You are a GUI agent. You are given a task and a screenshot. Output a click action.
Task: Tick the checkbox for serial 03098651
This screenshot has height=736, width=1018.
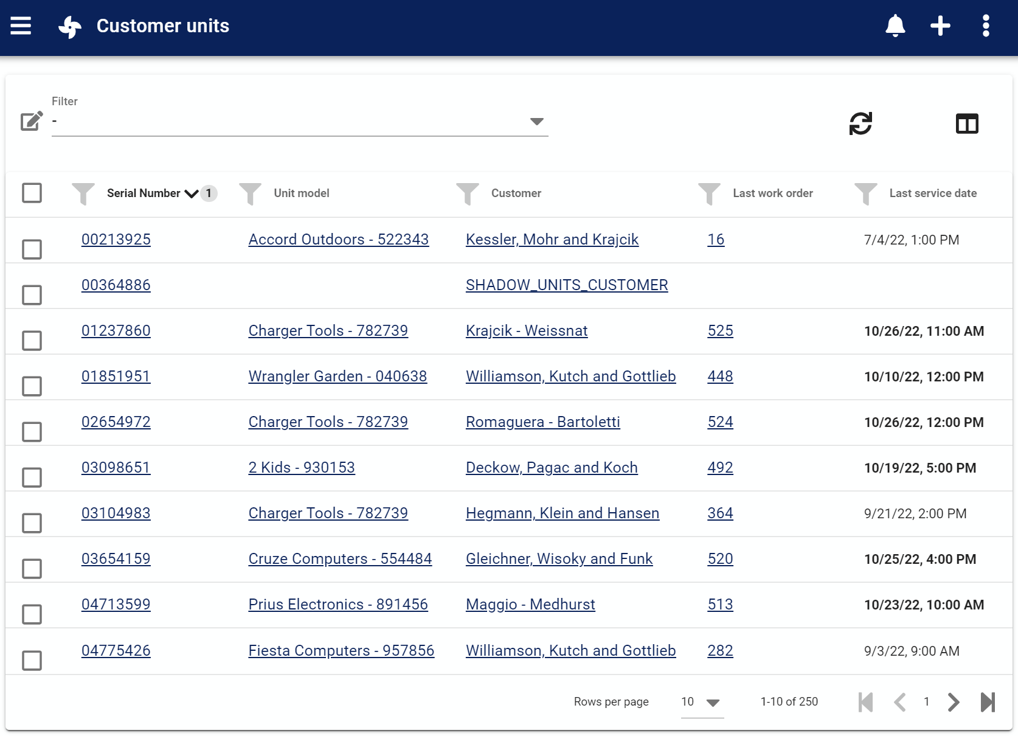pos(32,477)
